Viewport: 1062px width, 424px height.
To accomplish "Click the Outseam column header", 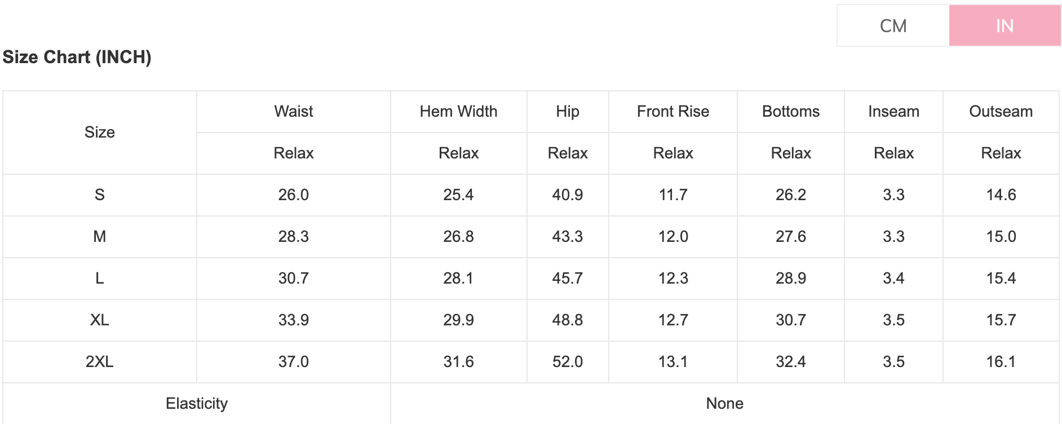I will tap(1001, 112).
